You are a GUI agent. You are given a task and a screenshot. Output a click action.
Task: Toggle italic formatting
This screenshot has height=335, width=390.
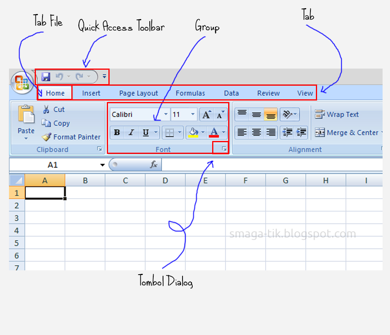click(x=130, y=132)
